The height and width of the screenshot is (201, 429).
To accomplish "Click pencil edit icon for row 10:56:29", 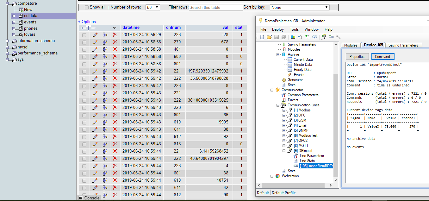I will 95,35.
